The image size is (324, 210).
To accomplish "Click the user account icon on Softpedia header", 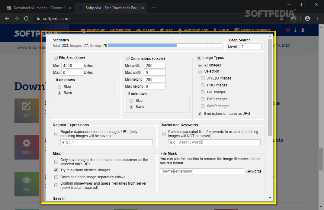I will point(303,31).
